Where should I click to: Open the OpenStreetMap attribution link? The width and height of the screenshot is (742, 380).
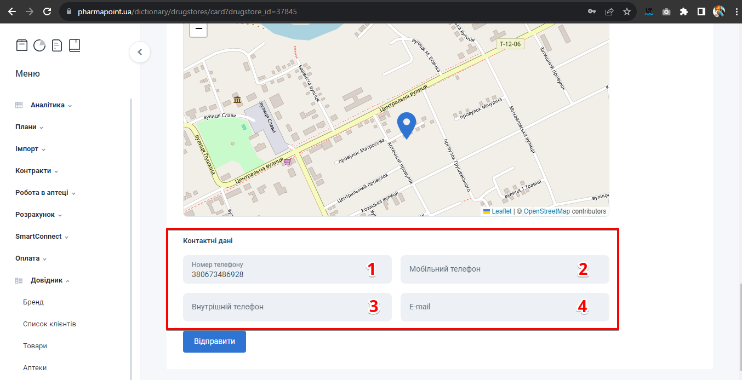pos(546,211)
